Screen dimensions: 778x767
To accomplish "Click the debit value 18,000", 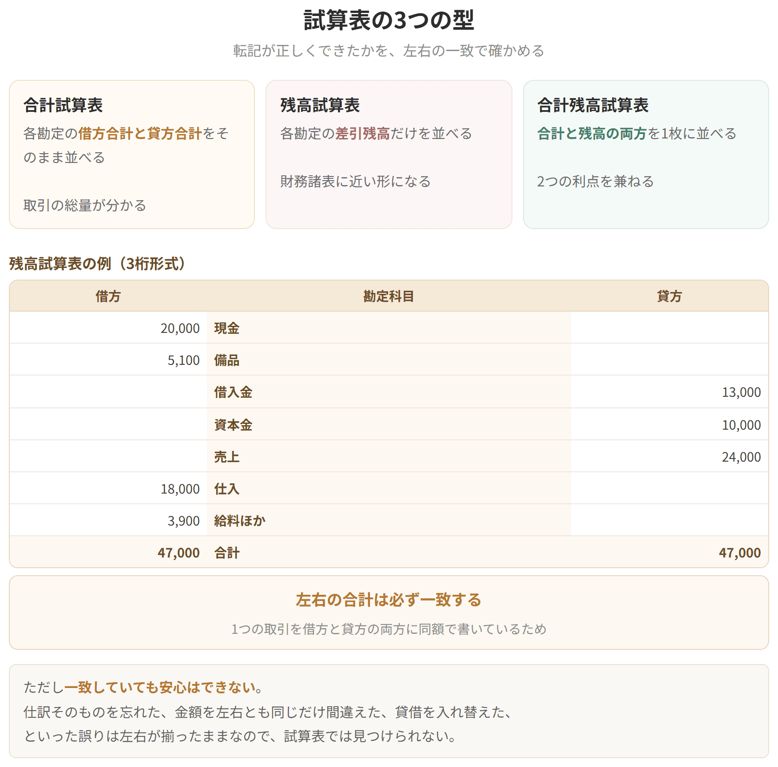I will 180,489.
